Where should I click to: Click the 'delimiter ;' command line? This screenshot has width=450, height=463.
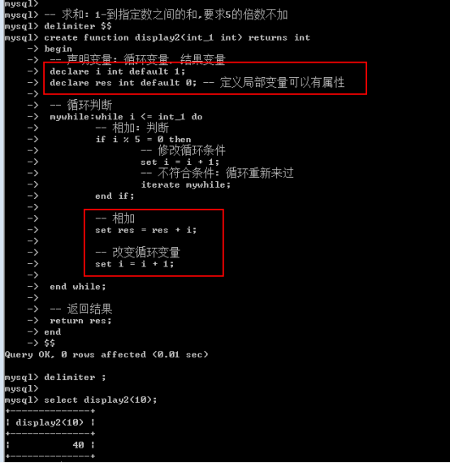coord(75,378)
